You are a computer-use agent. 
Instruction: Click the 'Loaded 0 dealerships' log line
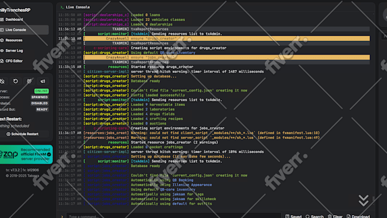[151, 24]
